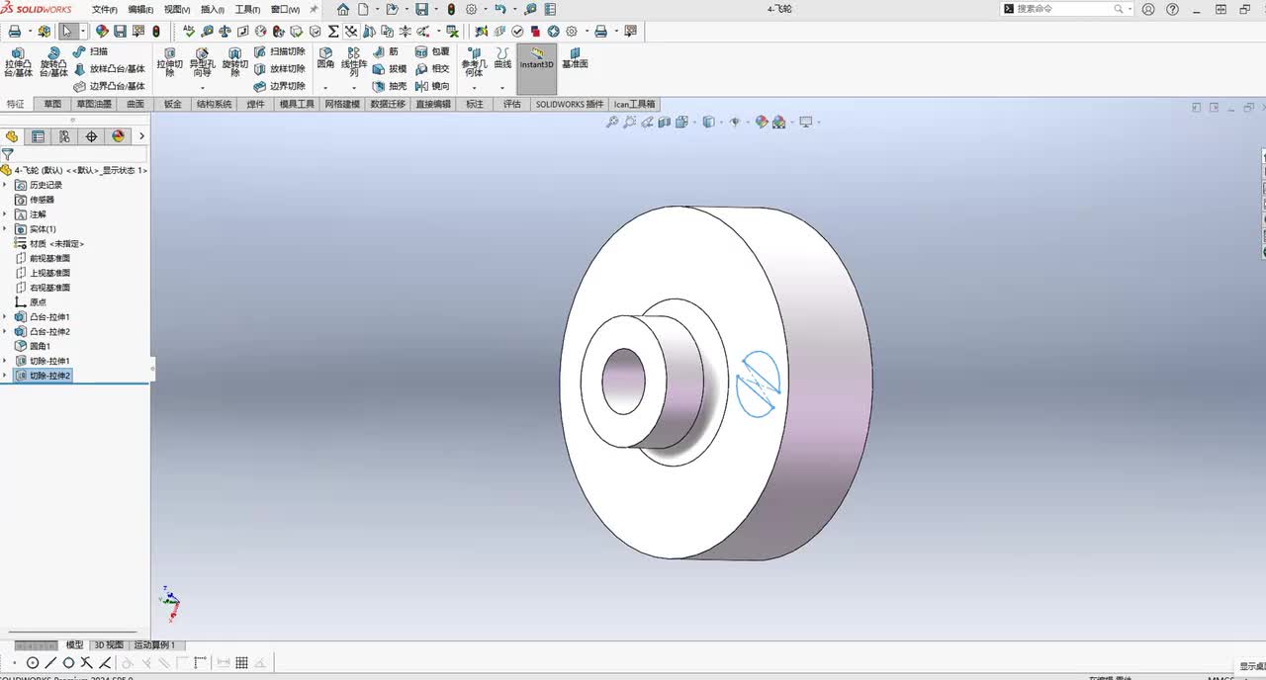Viewport: 1266px width, 680px height.
Task: Open the dropdown under 线性阵列 pattern
Action: [x=354, y=87]
